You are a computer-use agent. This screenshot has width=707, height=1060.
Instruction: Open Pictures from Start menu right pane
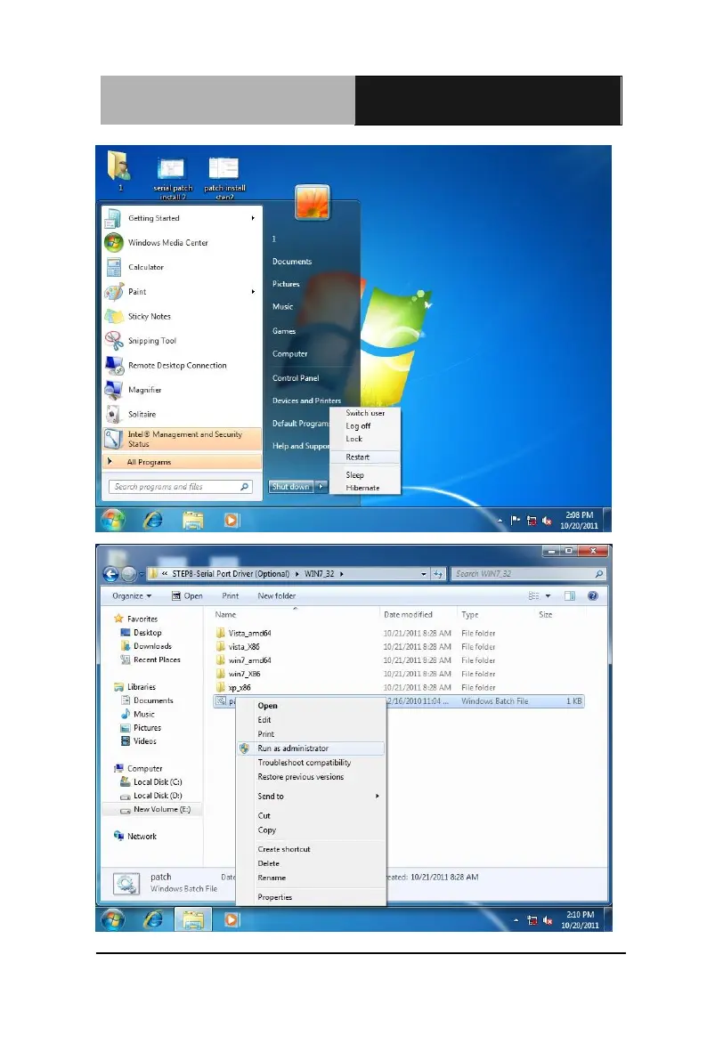286,284
